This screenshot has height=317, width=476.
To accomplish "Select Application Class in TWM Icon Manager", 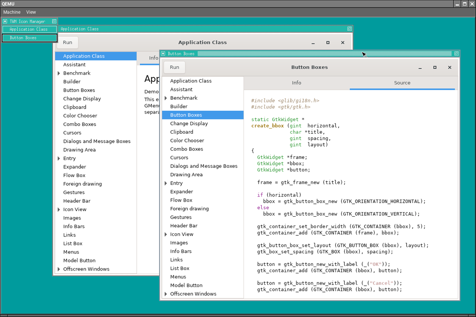I will click(x=29, y=29).
